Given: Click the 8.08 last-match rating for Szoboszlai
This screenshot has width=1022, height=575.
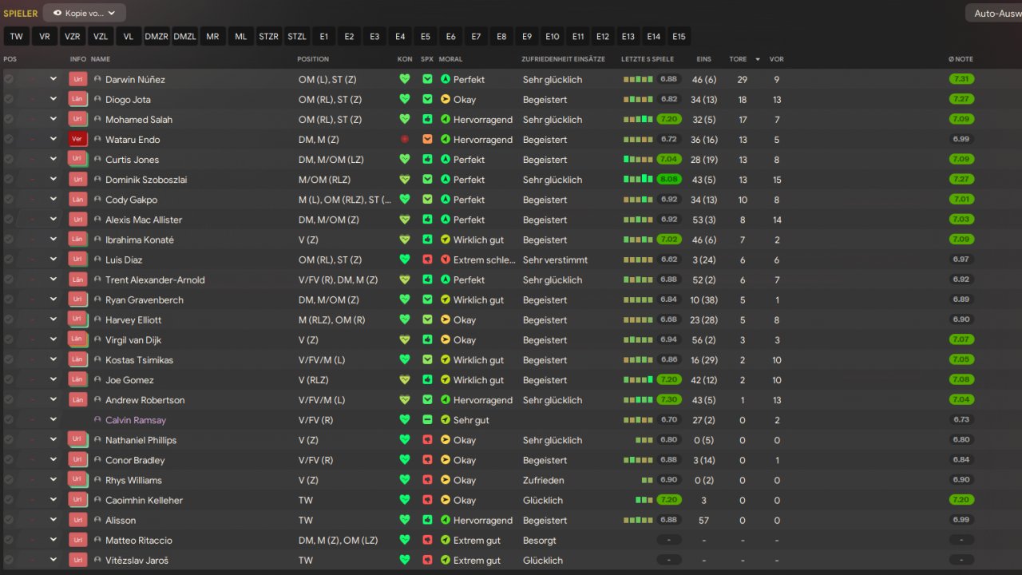Looking at the screenshot, I should click(669, 180).
